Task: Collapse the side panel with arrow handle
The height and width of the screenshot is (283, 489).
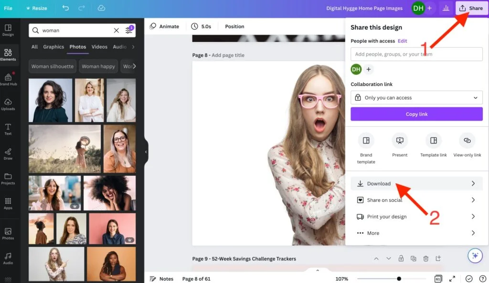Action: (146, 152)
